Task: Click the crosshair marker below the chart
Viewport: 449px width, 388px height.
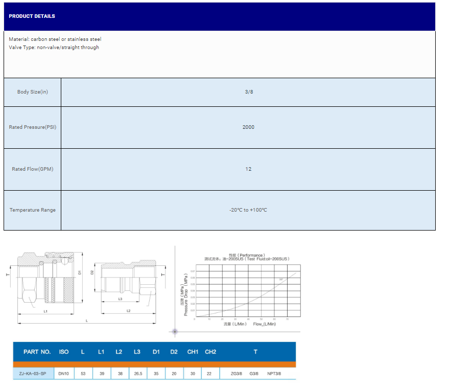Action: pyautogui.click(x=175, y=332)
